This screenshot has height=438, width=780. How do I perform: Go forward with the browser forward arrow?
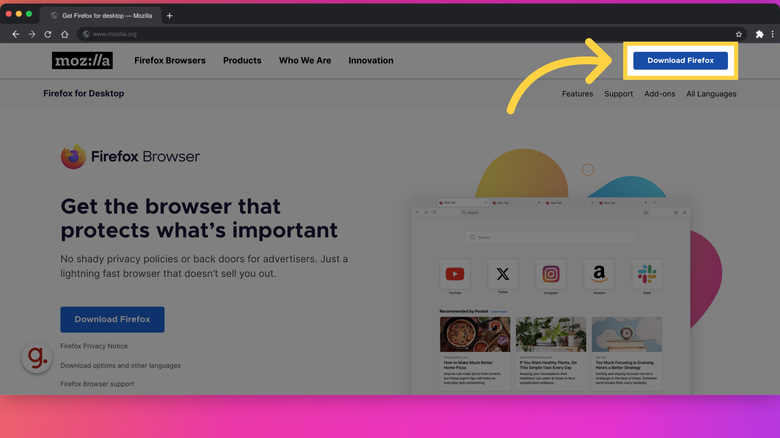32,34
